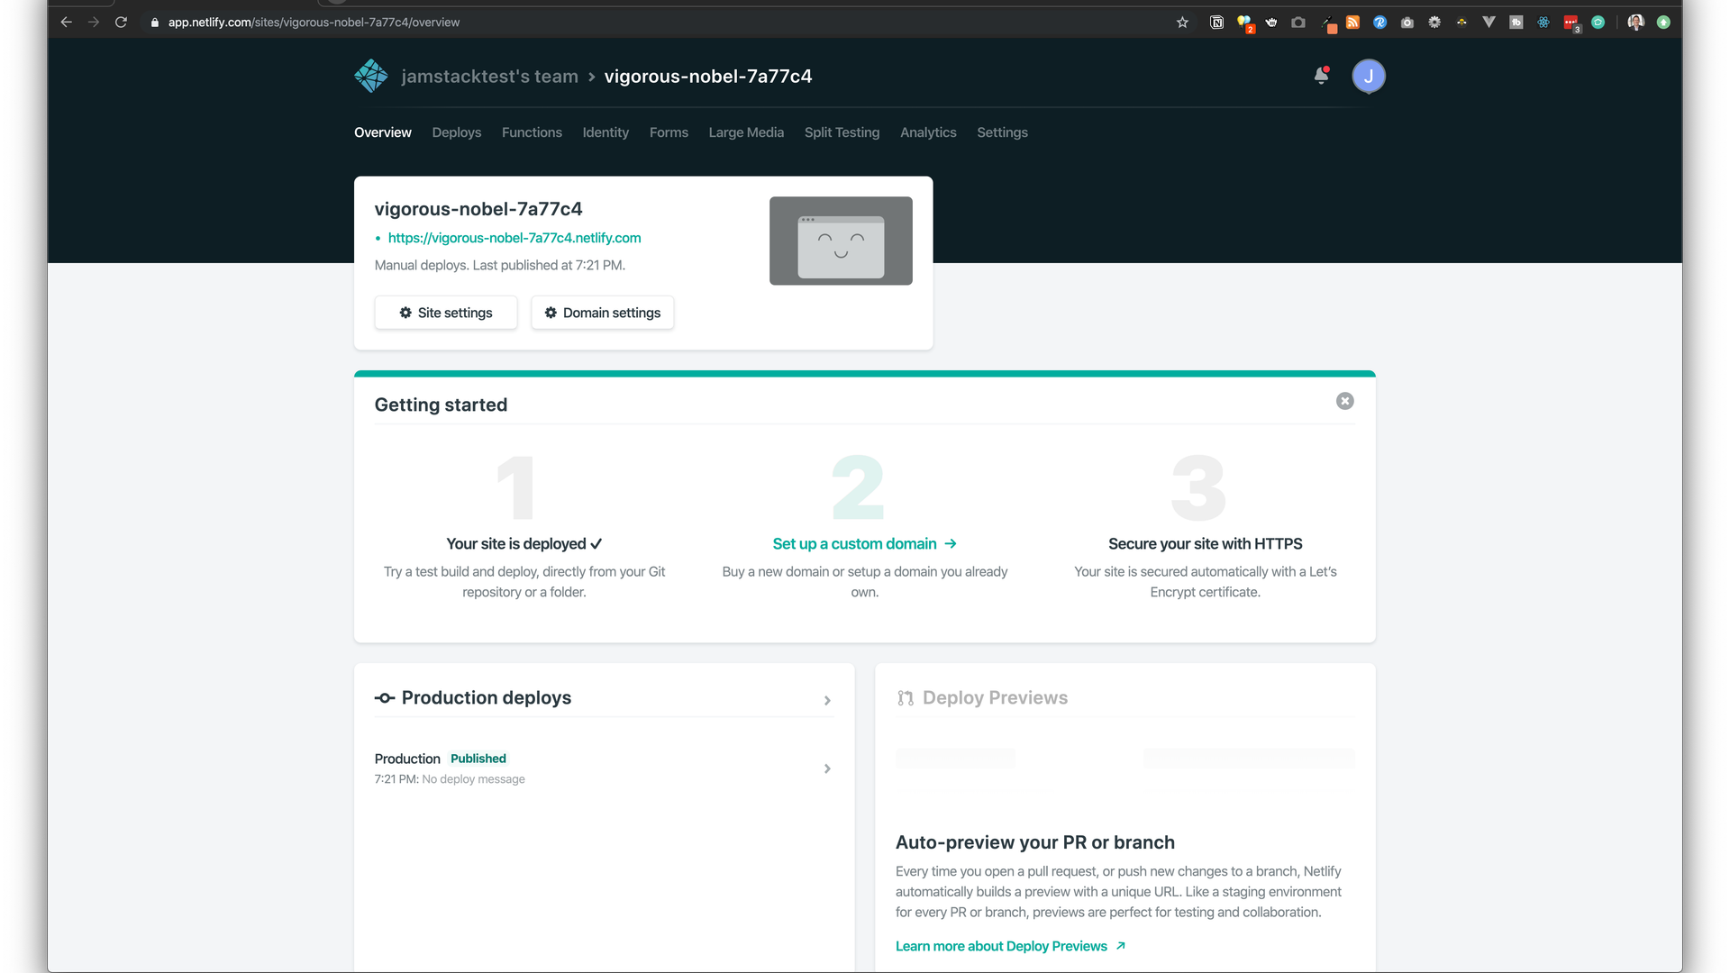Reload the page with browser refresh icon
This screenshot has width=1730, height=973.
(121, 23)
